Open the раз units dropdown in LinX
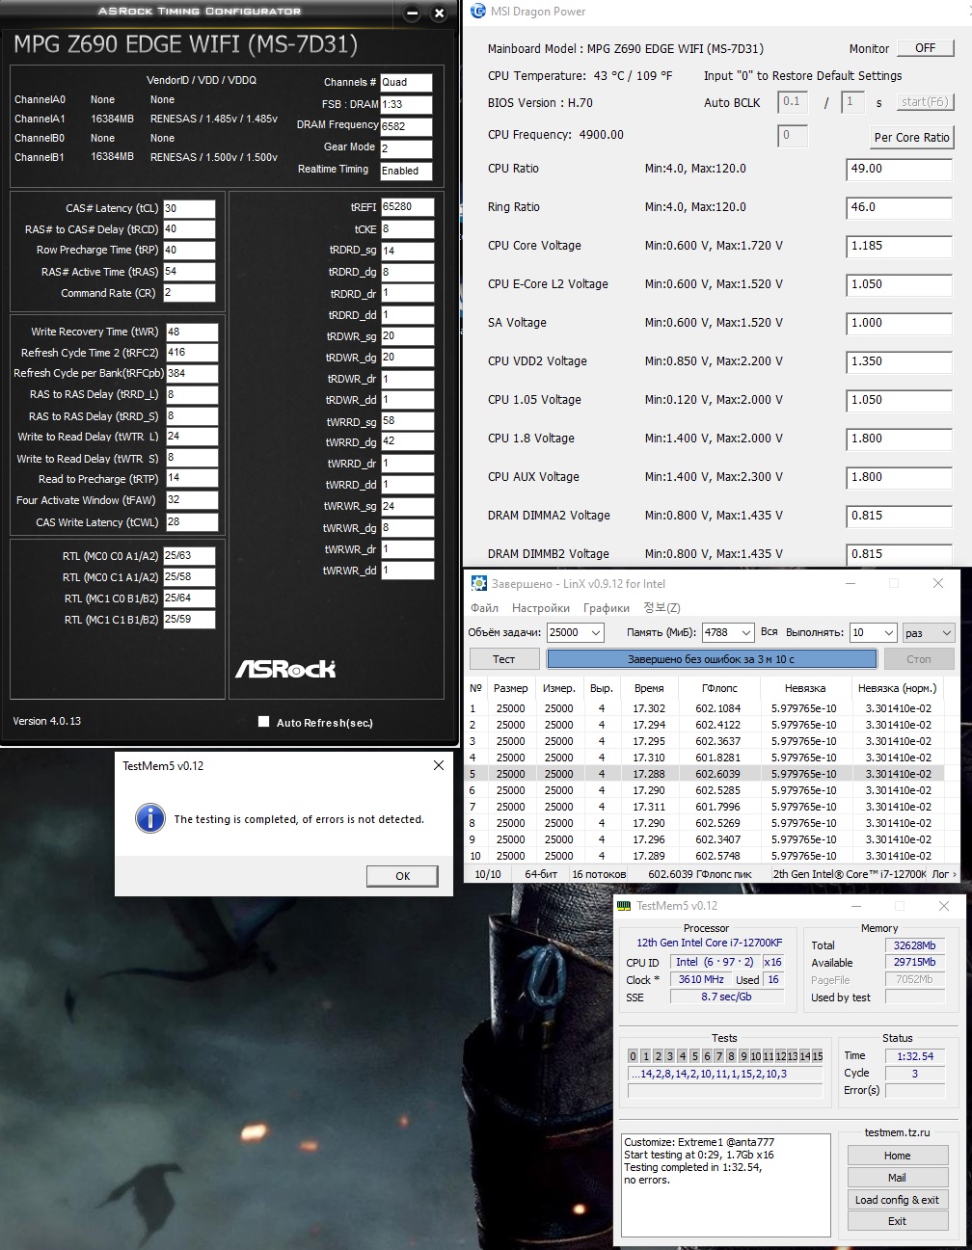 pos(929,632)
